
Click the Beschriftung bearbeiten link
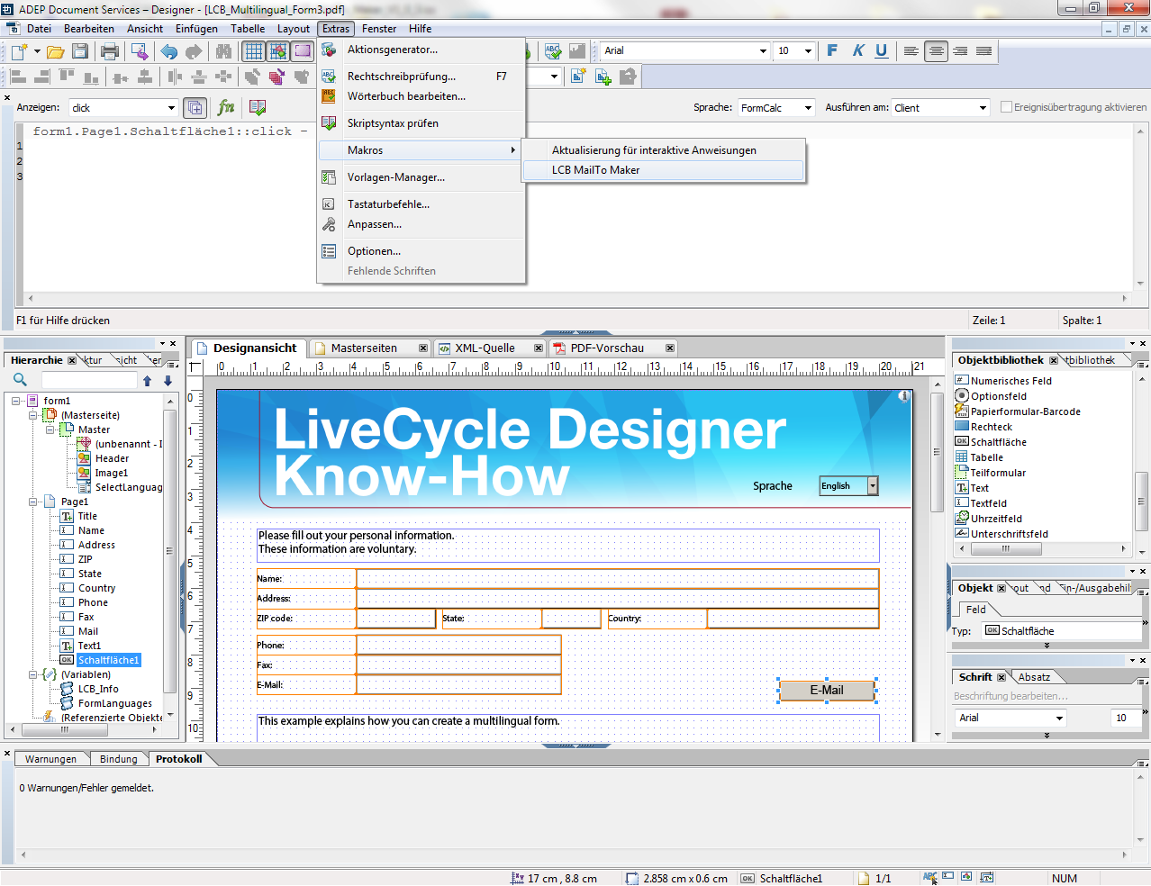(1011, 696)
